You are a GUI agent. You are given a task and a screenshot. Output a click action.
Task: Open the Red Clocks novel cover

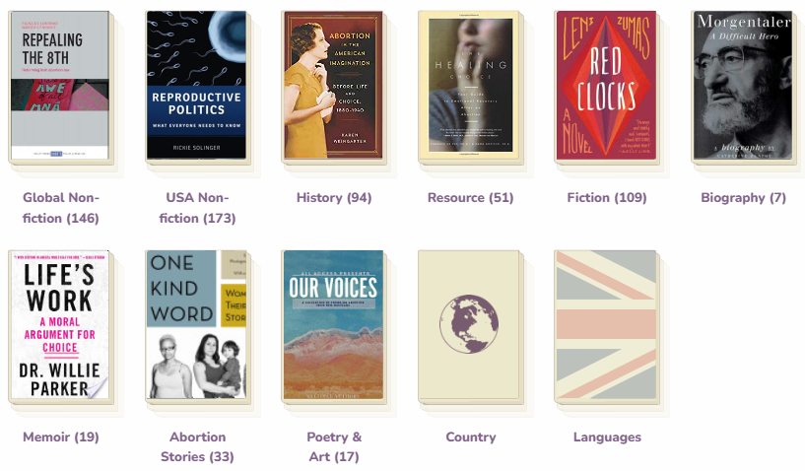[606, 86]
